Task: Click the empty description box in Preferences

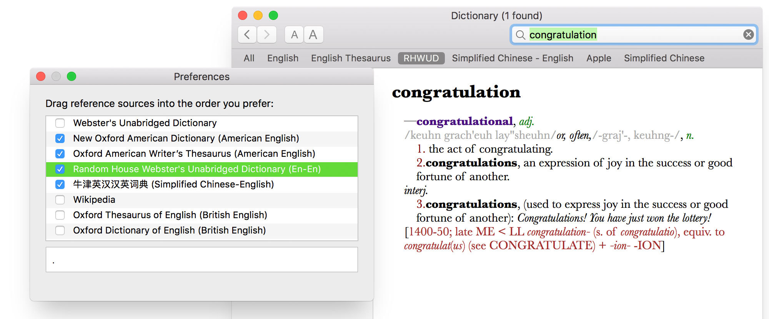Action: tap(202, 260)
